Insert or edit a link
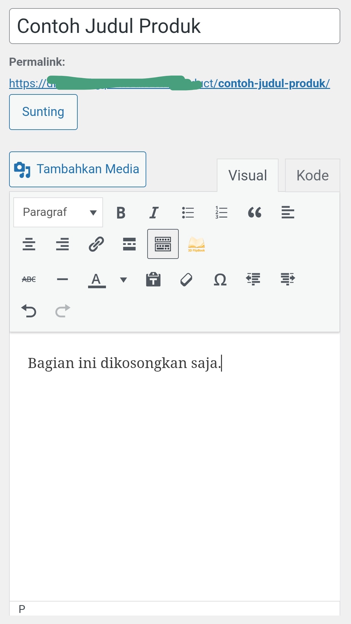 point(96,244)
